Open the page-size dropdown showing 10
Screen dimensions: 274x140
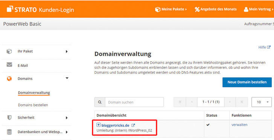coord(262,102)
